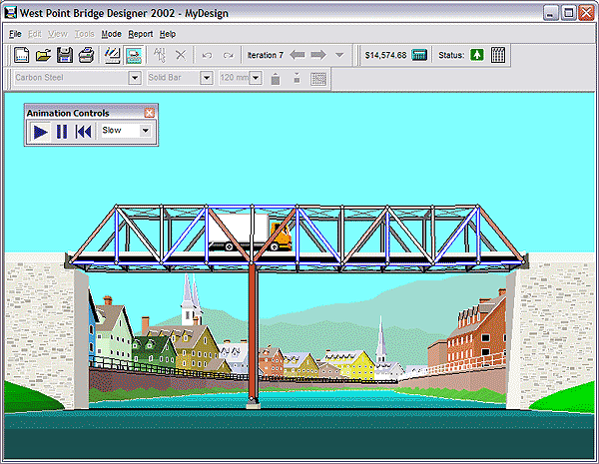The height and width of the screenshot is (464, 599).
Task: Click the decrease member size icon
Action: coord(297,78)
